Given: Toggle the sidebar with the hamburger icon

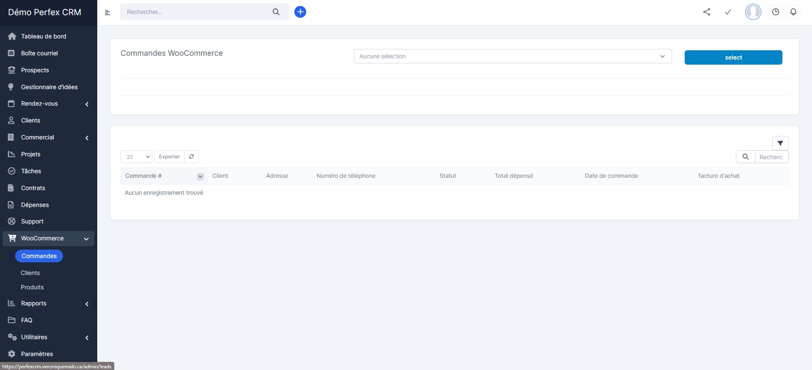Looking at the screenshot, I should click(107, 12).
